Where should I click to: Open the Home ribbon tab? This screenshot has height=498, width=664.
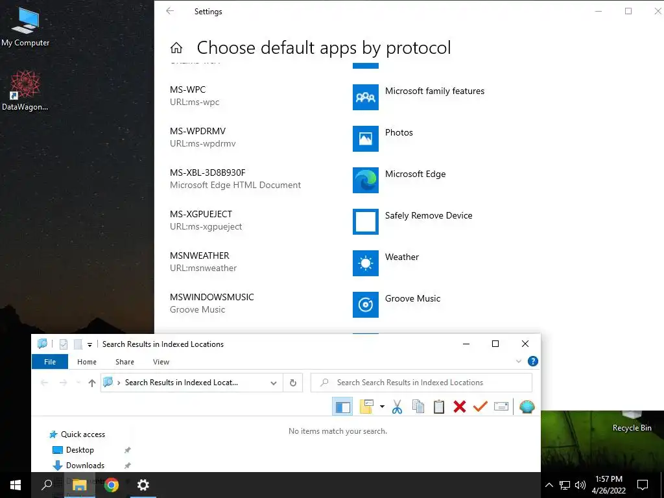point(87,362)
